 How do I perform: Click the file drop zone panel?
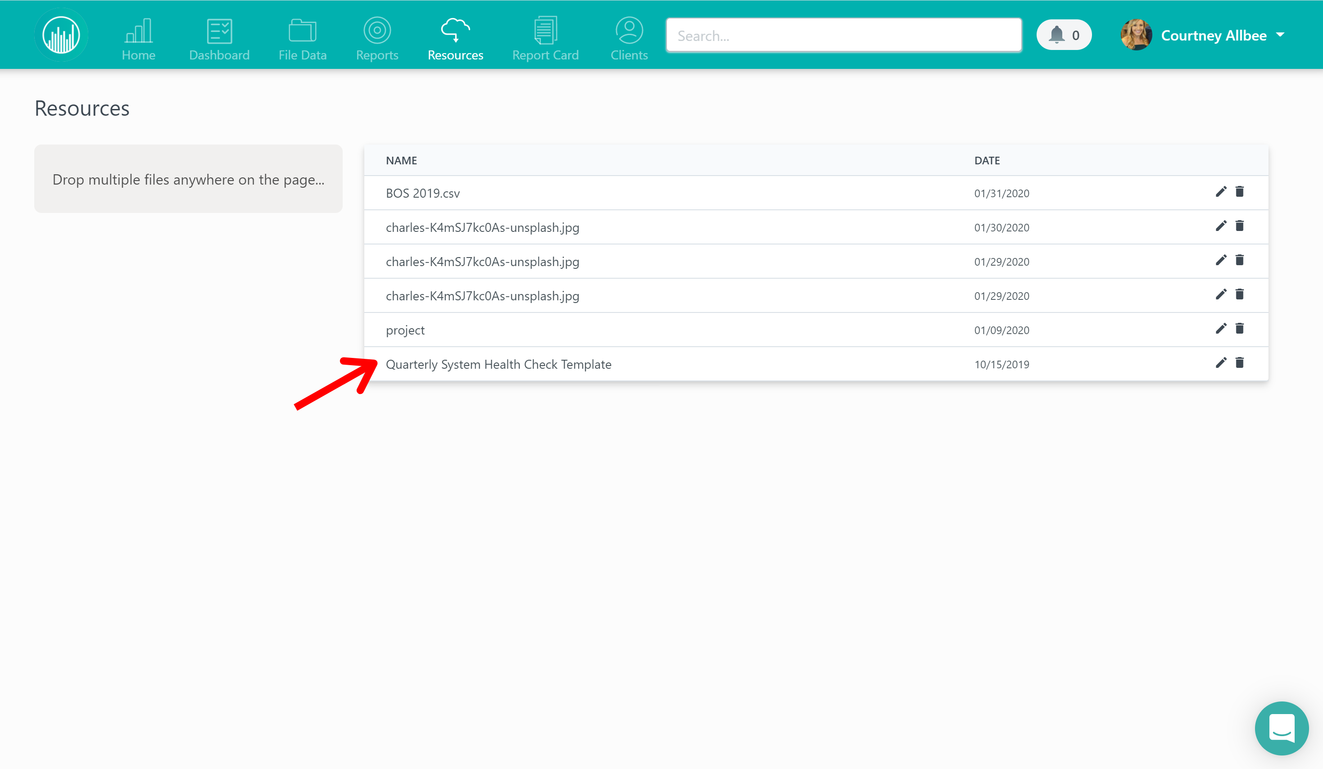[189, 179]
